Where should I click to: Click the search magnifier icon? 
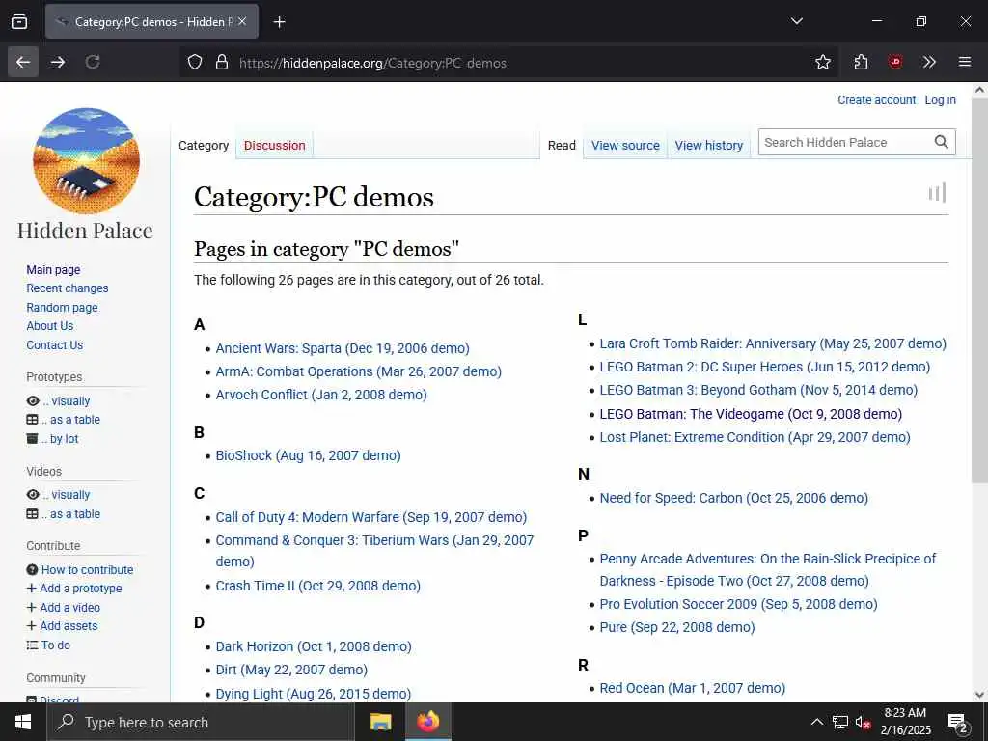[x=942, y=143]
